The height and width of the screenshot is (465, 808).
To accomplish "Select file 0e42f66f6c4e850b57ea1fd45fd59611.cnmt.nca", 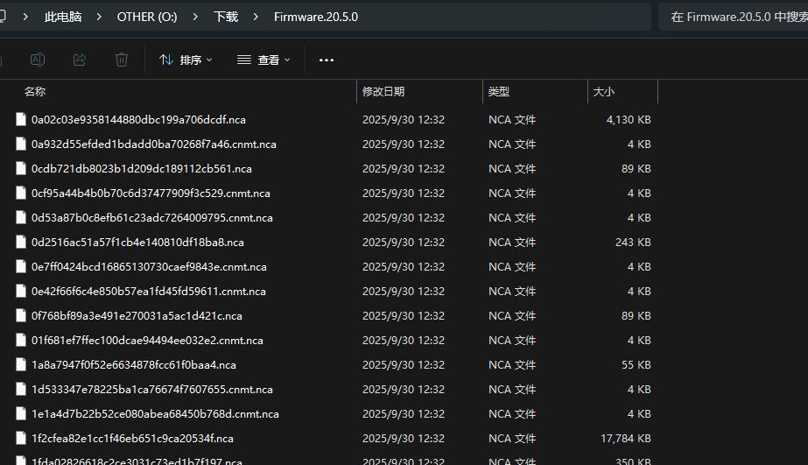I will tap(148, 291).
